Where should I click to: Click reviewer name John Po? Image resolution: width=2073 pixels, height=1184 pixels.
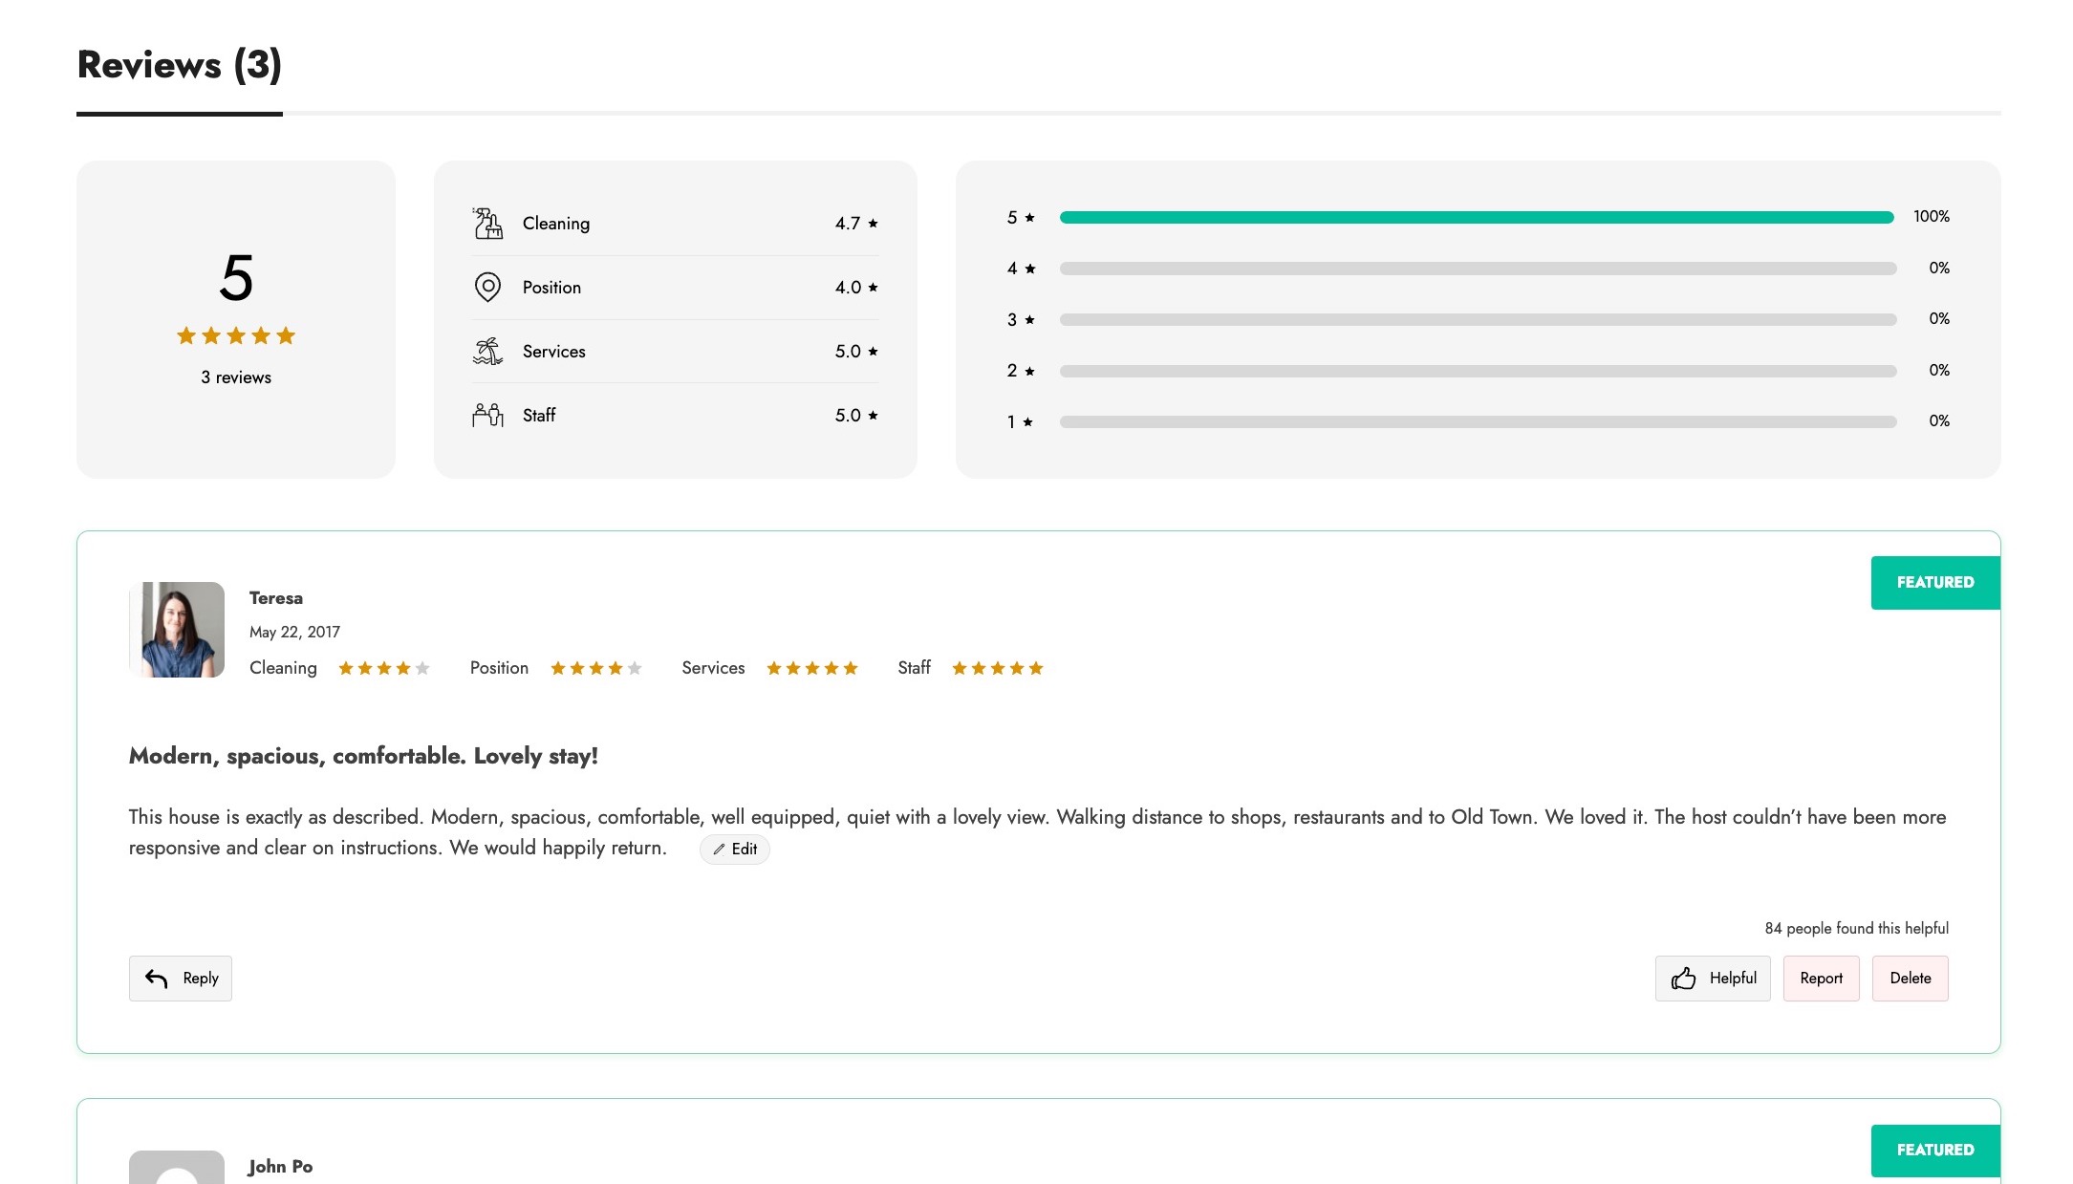click(280, 1166)
